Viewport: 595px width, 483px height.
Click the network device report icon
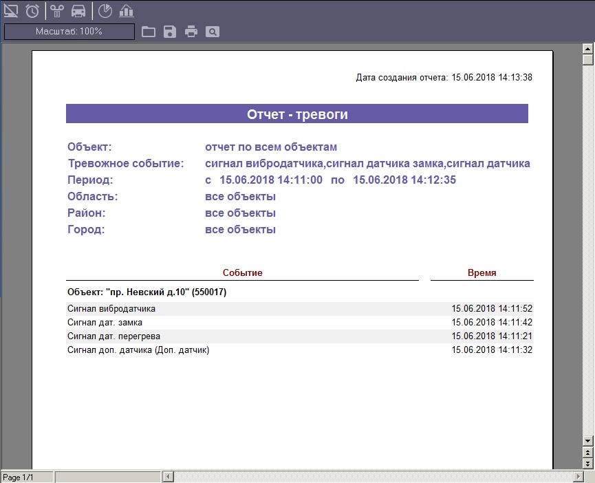pos(57,10)
